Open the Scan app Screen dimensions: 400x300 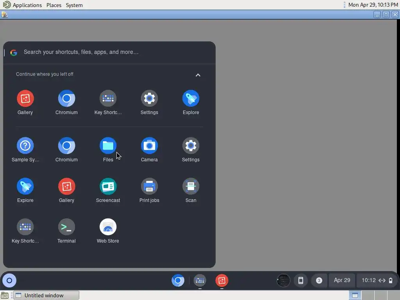[x=191, y=190]
